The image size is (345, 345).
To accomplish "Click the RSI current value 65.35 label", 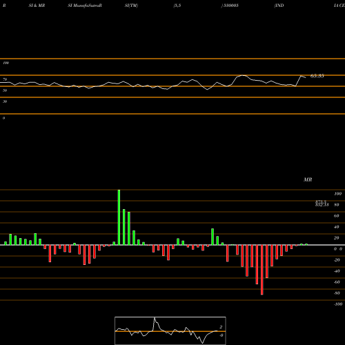I will (x=317, y=76).
